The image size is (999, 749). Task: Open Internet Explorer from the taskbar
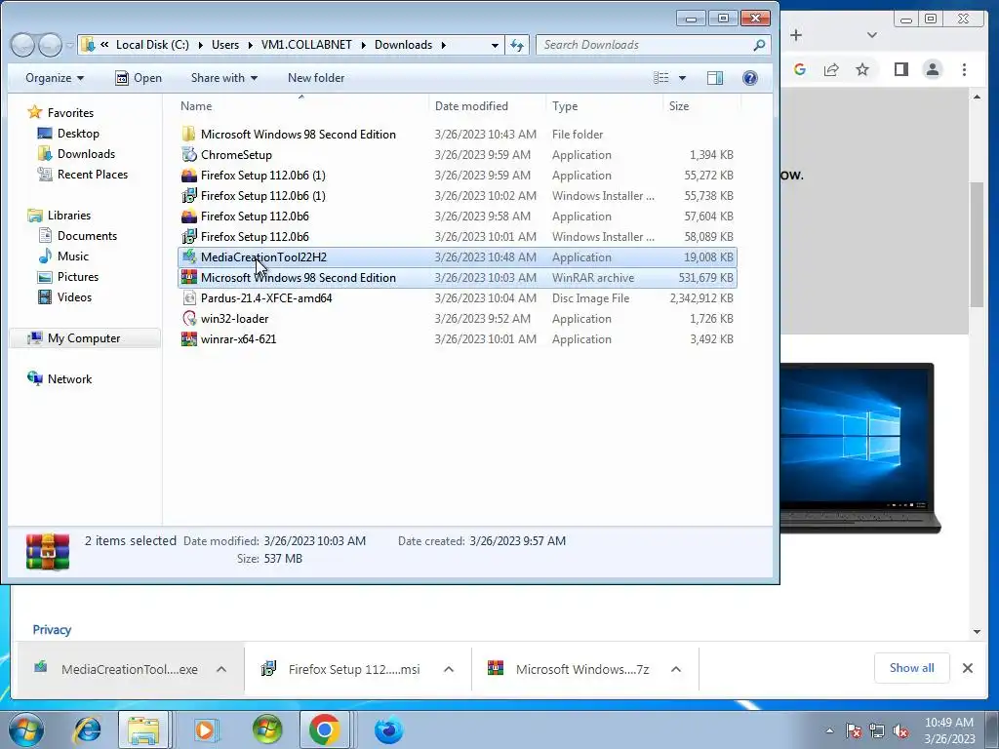coord(87,729)
